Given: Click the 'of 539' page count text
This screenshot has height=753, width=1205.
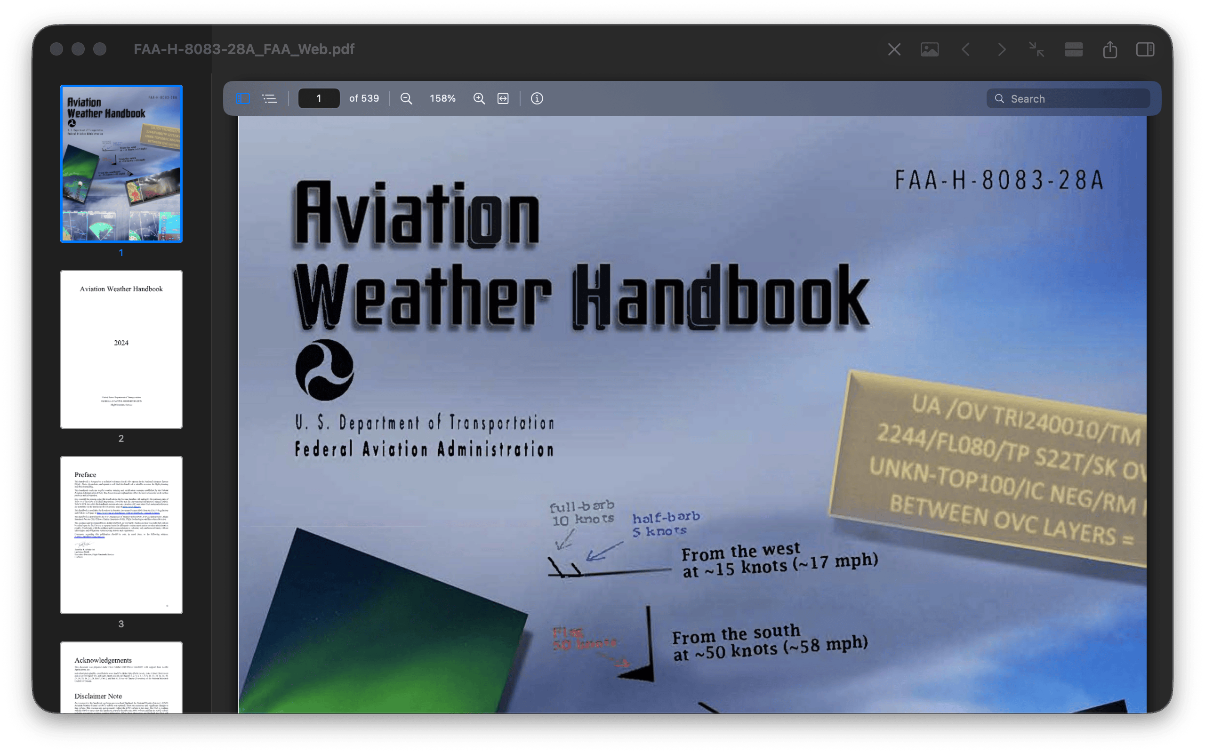Looking at the screenshot, I should (364, 99).
